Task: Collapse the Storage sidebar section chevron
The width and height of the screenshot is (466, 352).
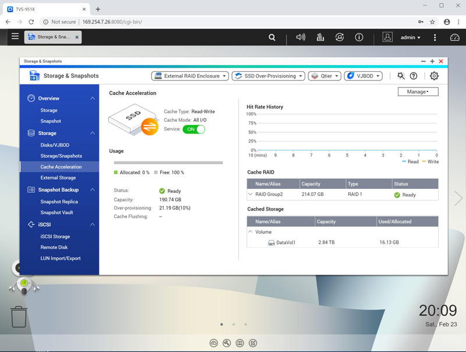Action: [93, 133]
